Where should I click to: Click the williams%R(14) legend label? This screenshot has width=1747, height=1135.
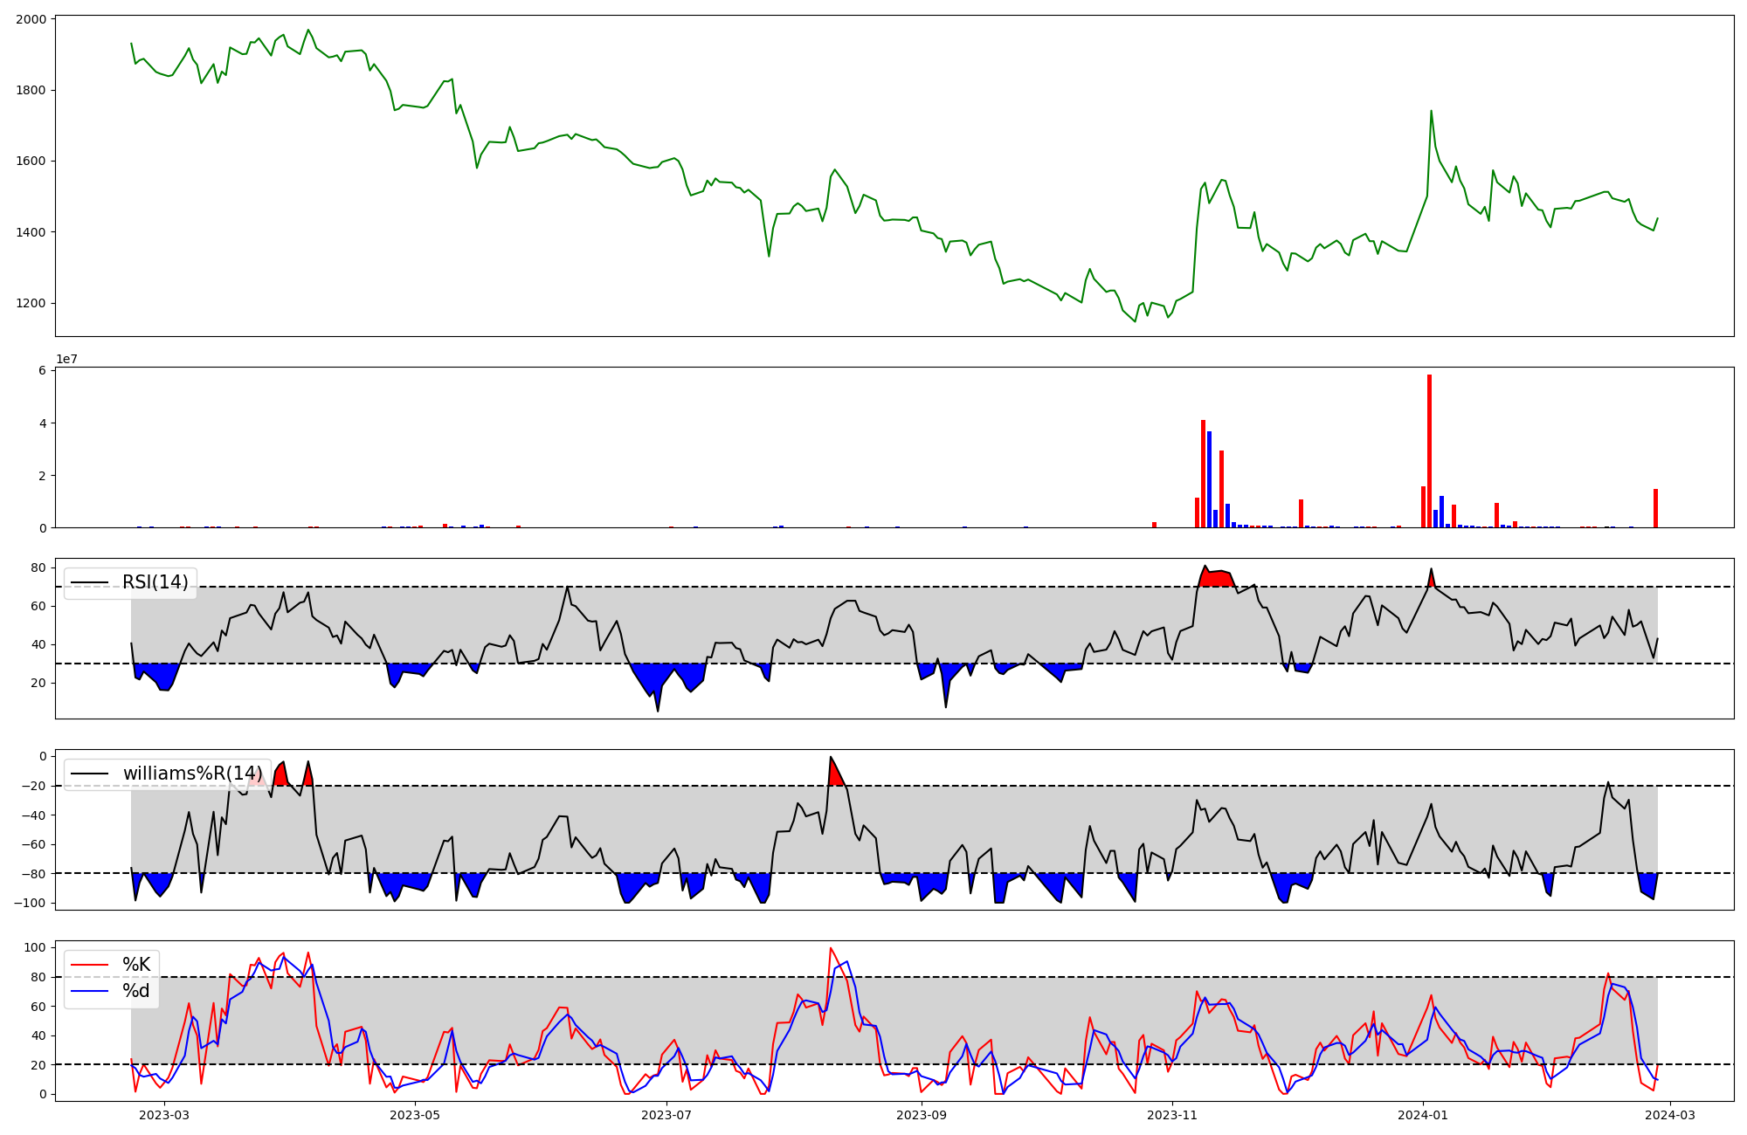tap(192, 774)
